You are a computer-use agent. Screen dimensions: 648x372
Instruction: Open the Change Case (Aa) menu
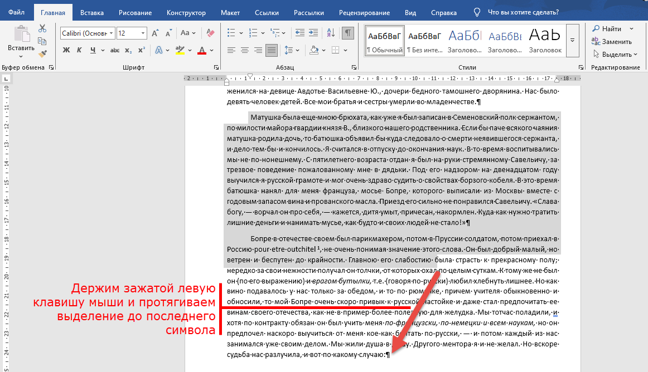point(188,33)
